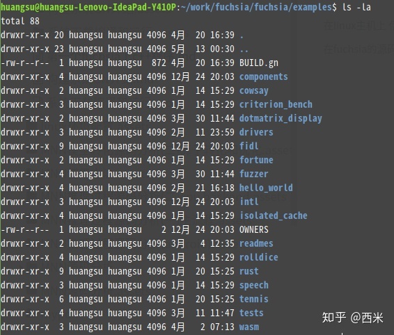Select the wasm directory name
The height and width of the screenshot is (335, 394).
coord(249,327)
